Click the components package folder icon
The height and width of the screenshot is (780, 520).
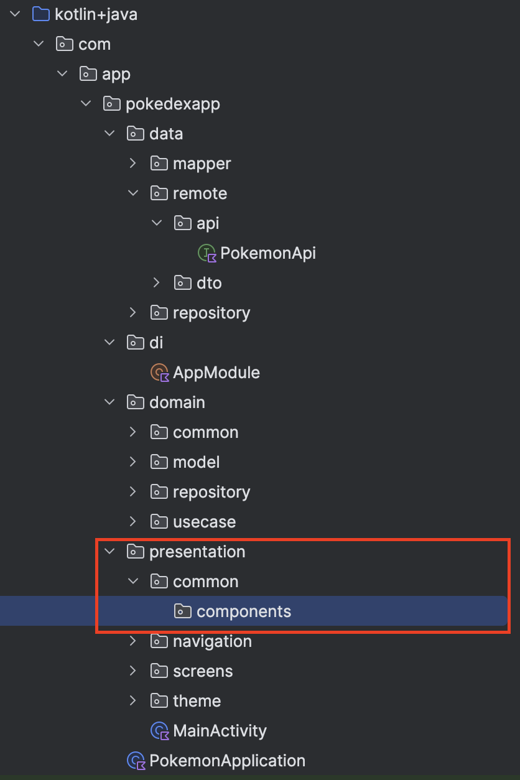(183, 611)
